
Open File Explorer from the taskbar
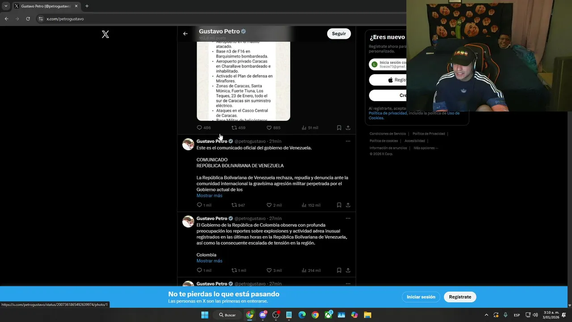(367, 315)
